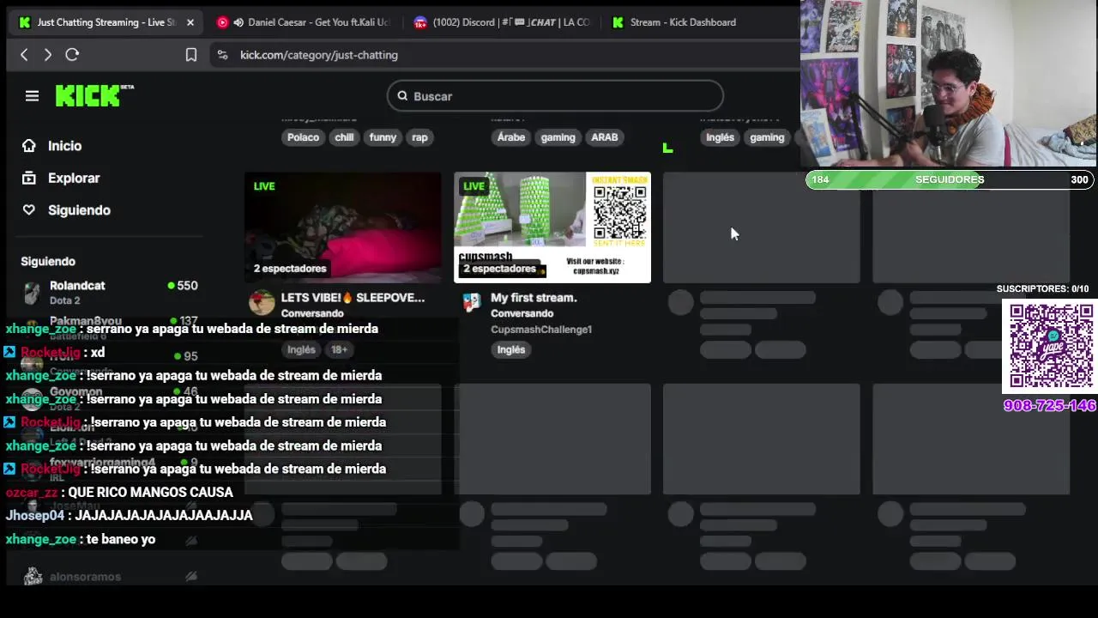Click the followers progress bar
This screenshot has width=1098, height=618.
tap(950, 179)
